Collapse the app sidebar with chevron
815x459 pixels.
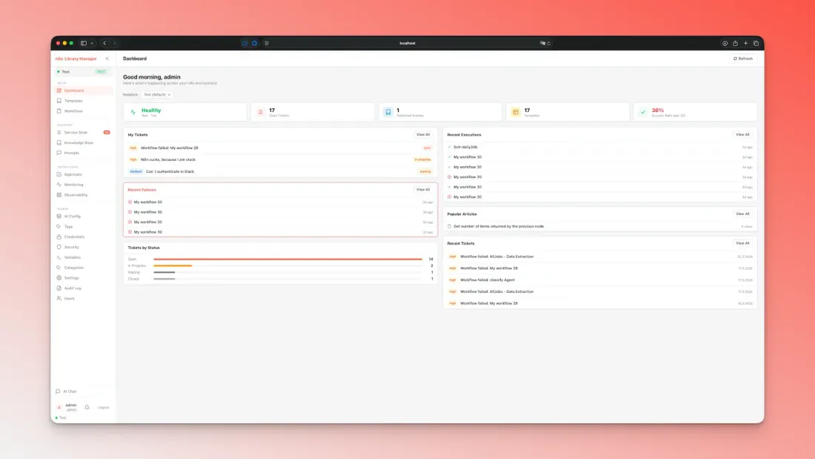point(107,59)
